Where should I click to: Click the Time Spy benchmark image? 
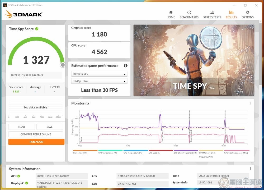click(194, 61)
